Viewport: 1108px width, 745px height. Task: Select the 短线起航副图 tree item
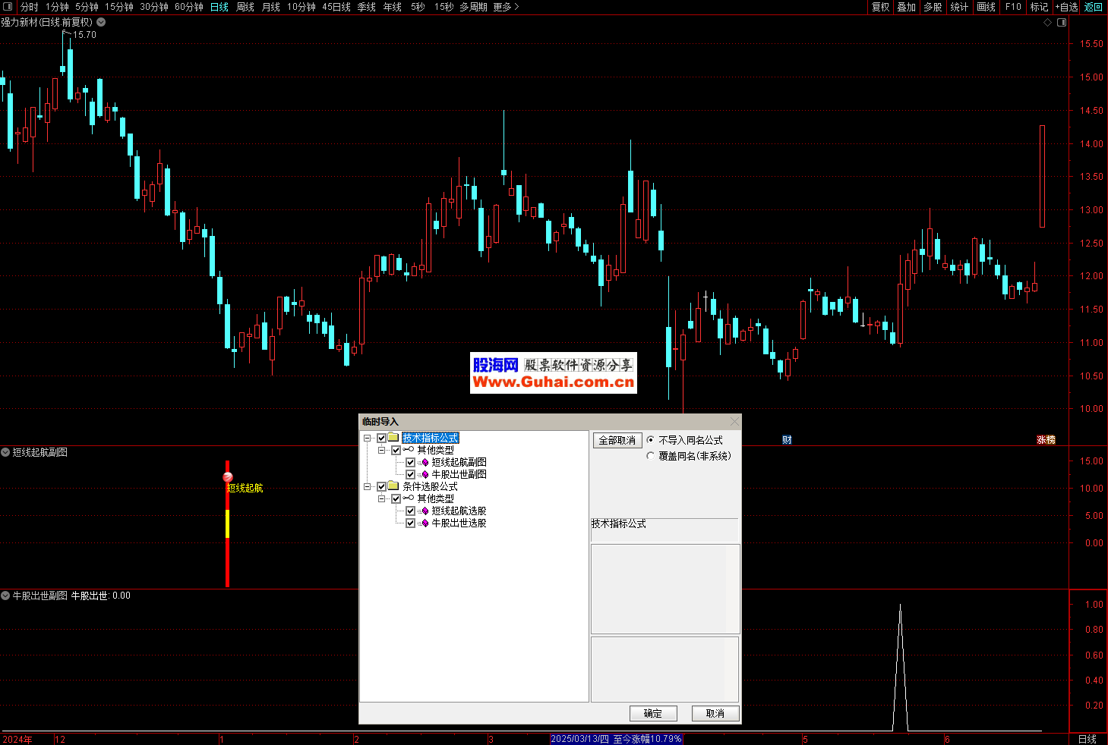click(459, 462)
